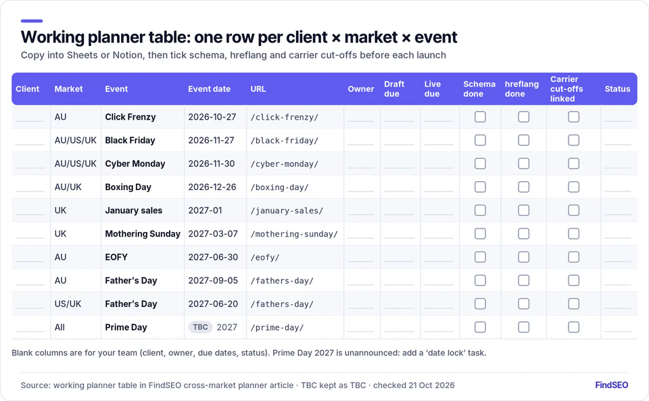Select the /cyber-monday/ URL cell
Screen dimensions: 649x401
(285, 164)
